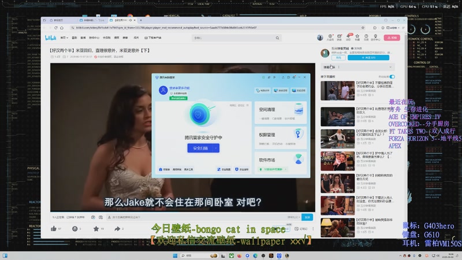The image size is (462, 260).
Task: Open the dropdown arrow beside 安全扫描 button
Action: 216,148
